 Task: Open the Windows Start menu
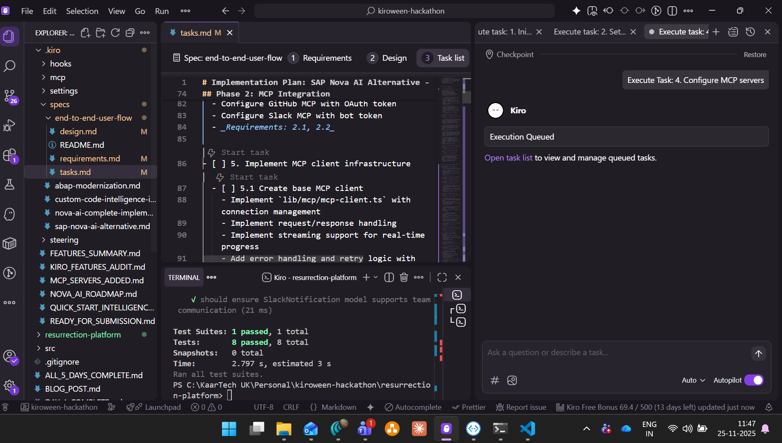tap(229, 429)
